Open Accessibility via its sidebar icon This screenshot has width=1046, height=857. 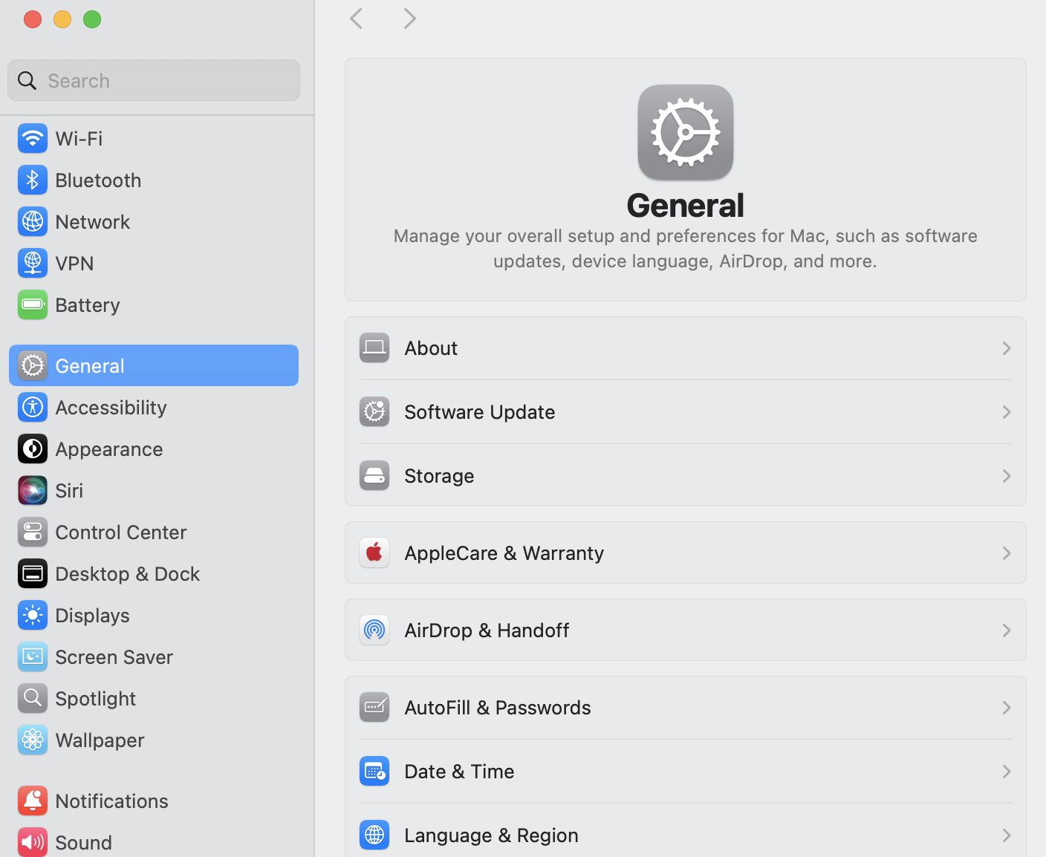pos(33,407)
